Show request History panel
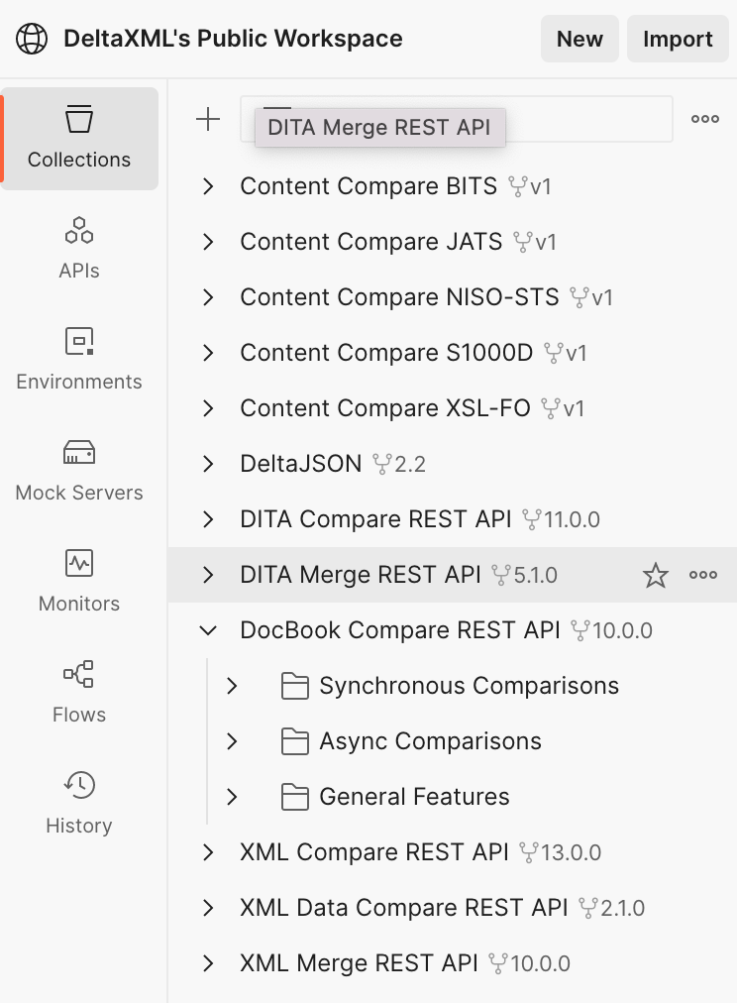The width and height of the screenshot is (737, 1003). 79,803
